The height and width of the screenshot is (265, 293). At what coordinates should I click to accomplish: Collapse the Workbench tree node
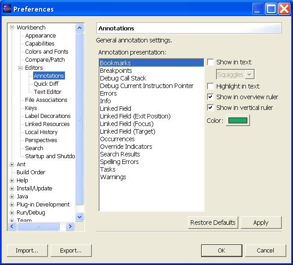[12, 28]
